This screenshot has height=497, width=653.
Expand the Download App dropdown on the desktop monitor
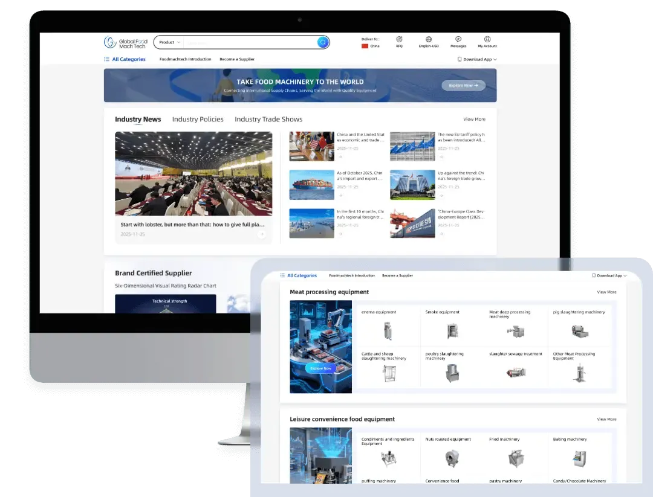coord(477,59)
